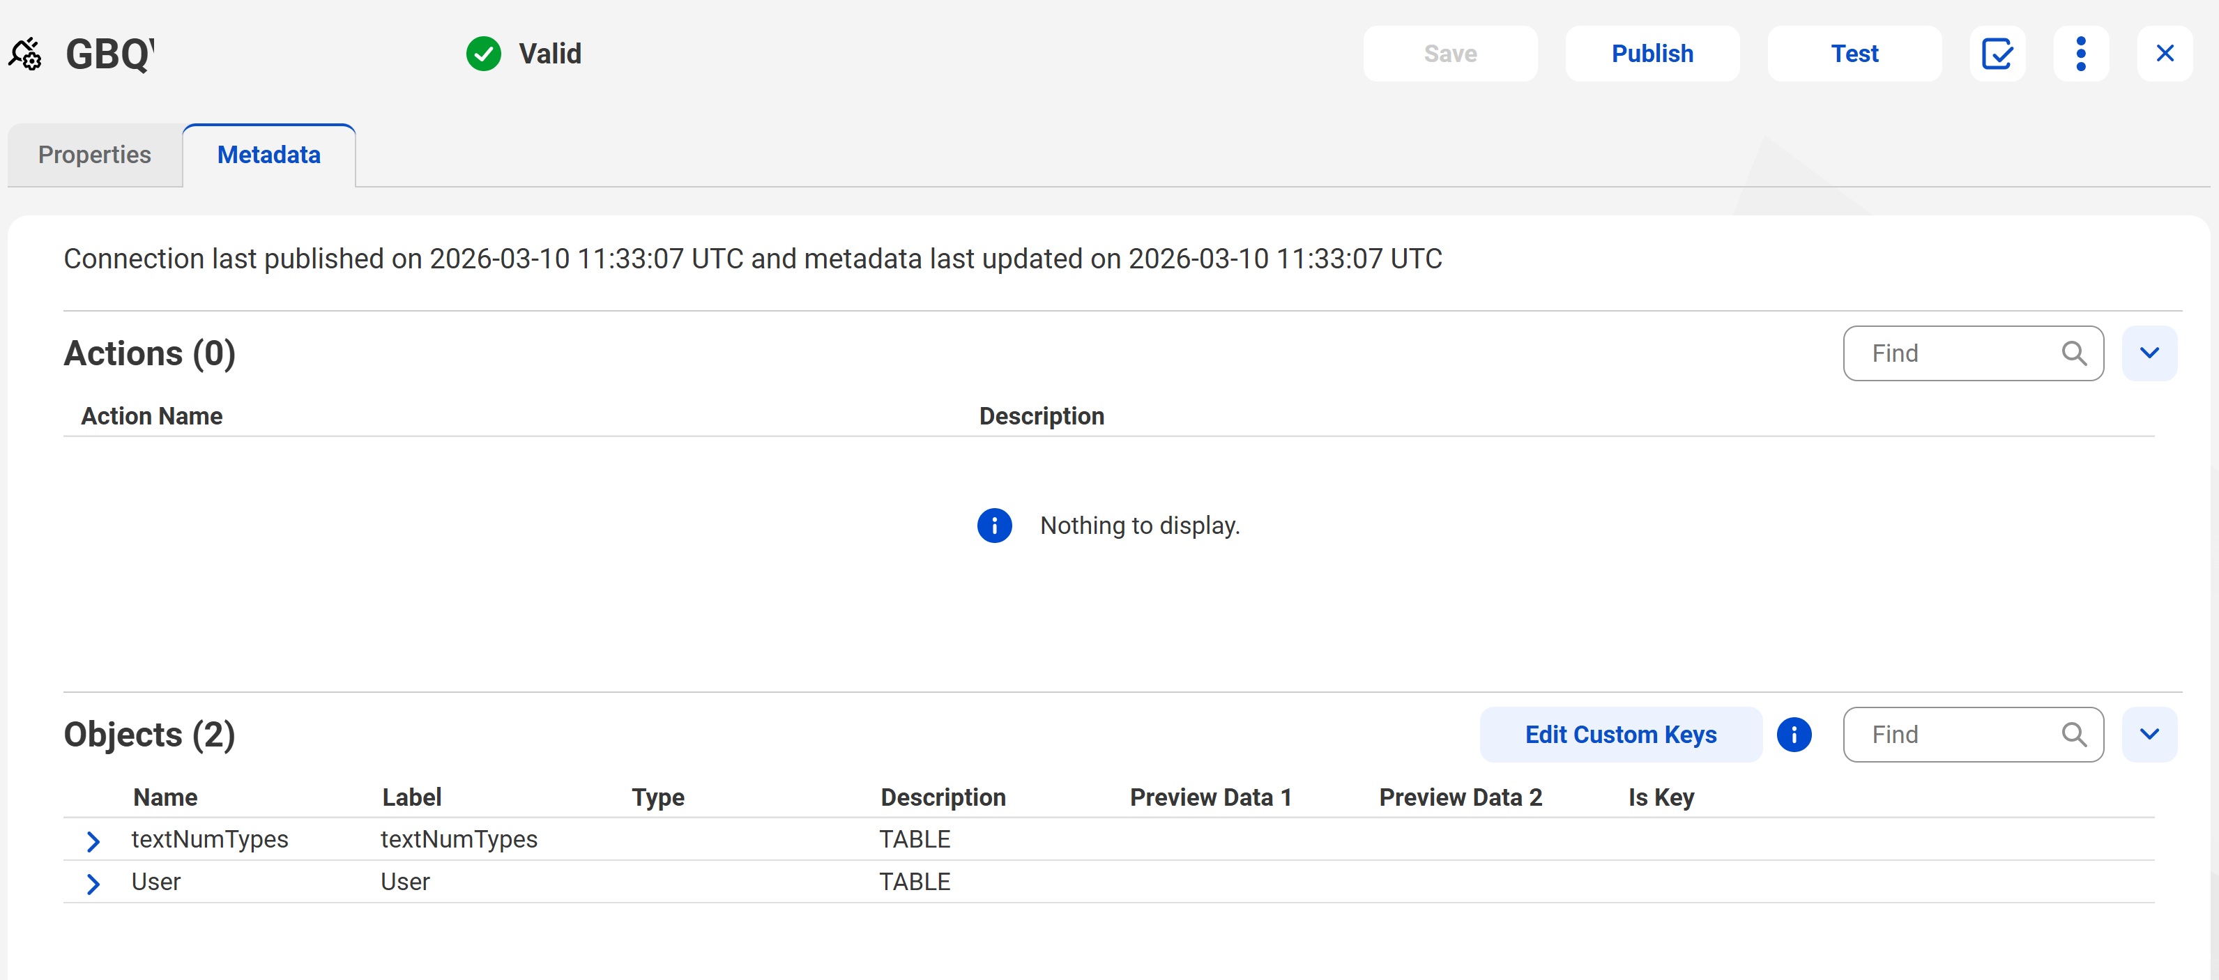2219x980 pixels.
Task: Click the Label column header
Action: point(412,797)
